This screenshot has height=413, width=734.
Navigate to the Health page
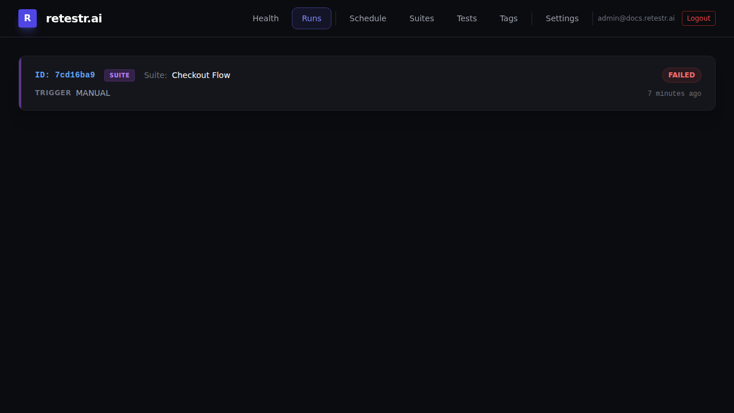(x=266, y=18)
